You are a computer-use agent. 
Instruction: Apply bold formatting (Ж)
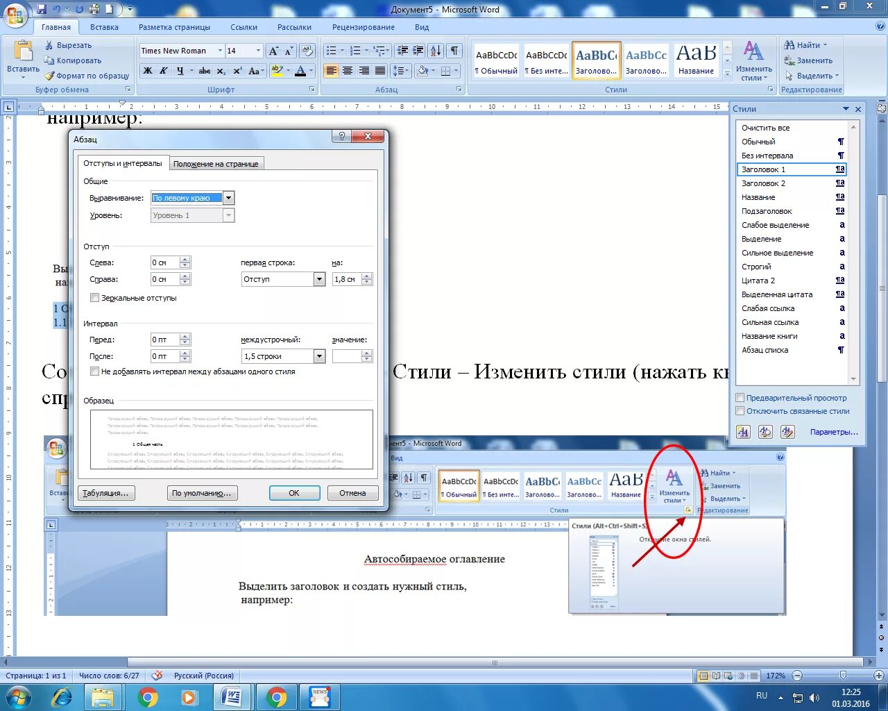point(148,71)
